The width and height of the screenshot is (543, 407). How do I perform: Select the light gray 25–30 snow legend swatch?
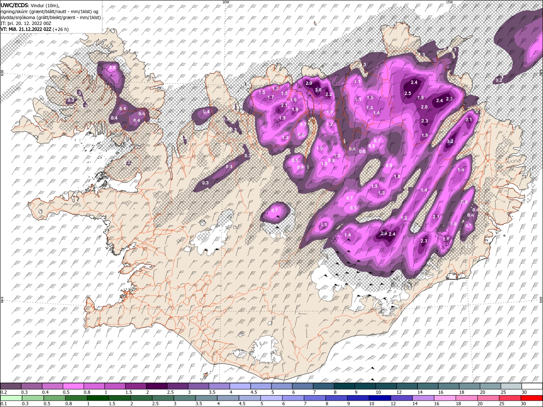tap(512, 386)
